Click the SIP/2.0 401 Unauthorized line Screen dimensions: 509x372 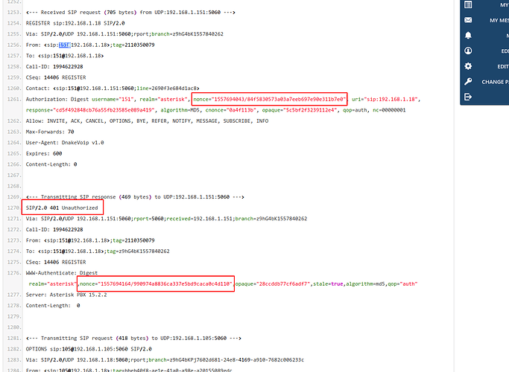click(62, 208)
